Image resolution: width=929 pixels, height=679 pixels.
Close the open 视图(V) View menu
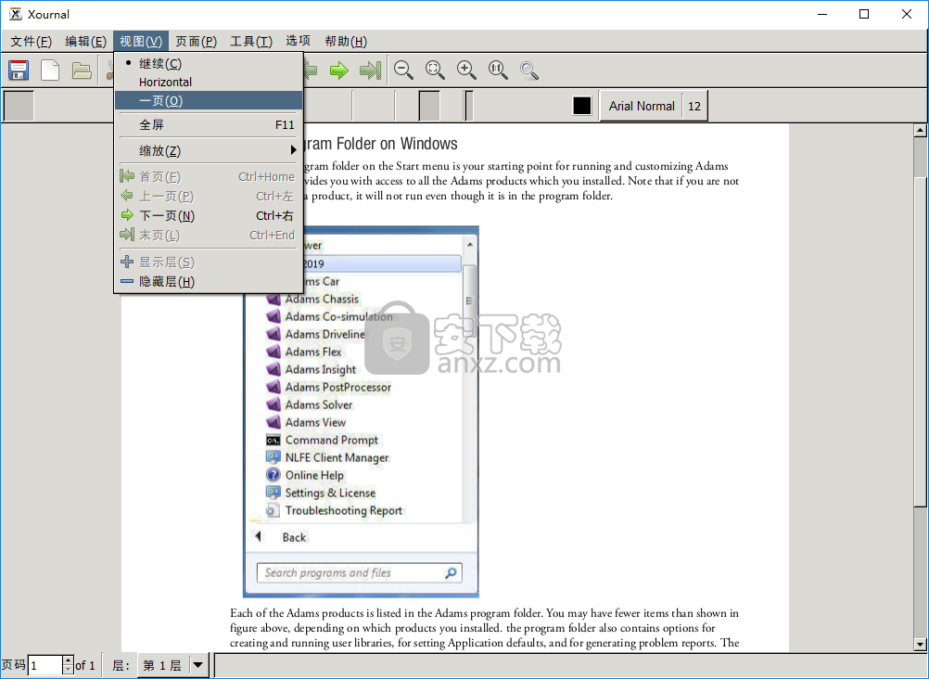click(x=141, y=41)
